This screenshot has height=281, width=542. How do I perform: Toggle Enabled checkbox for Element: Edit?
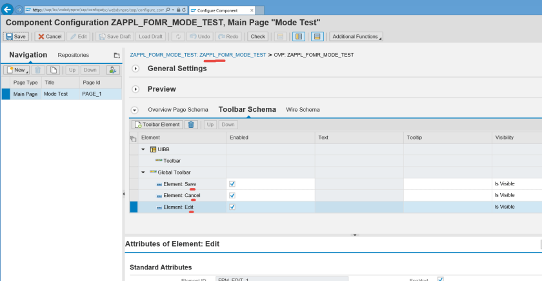tap(232, 207)
